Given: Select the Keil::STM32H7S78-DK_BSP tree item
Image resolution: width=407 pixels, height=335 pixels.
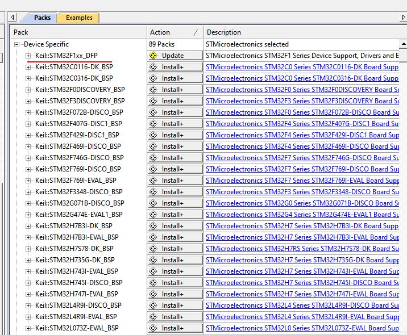Looking at the screenshot, I should (x=74, y=249).
